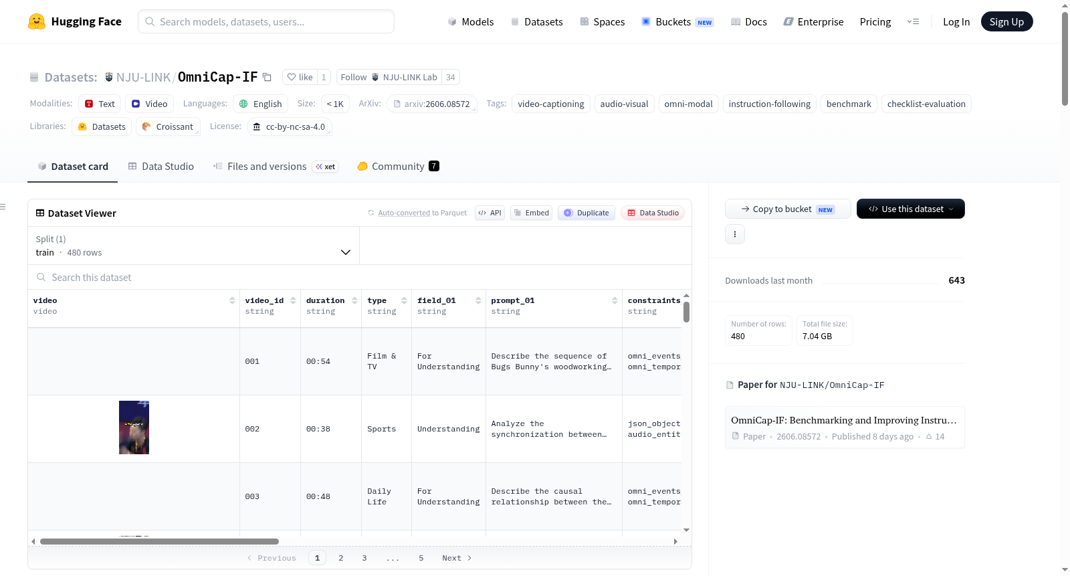This screenshot has height=576, width=1070.
Task: Go to page 5 of the dataset
Action: tap(421, 558)
